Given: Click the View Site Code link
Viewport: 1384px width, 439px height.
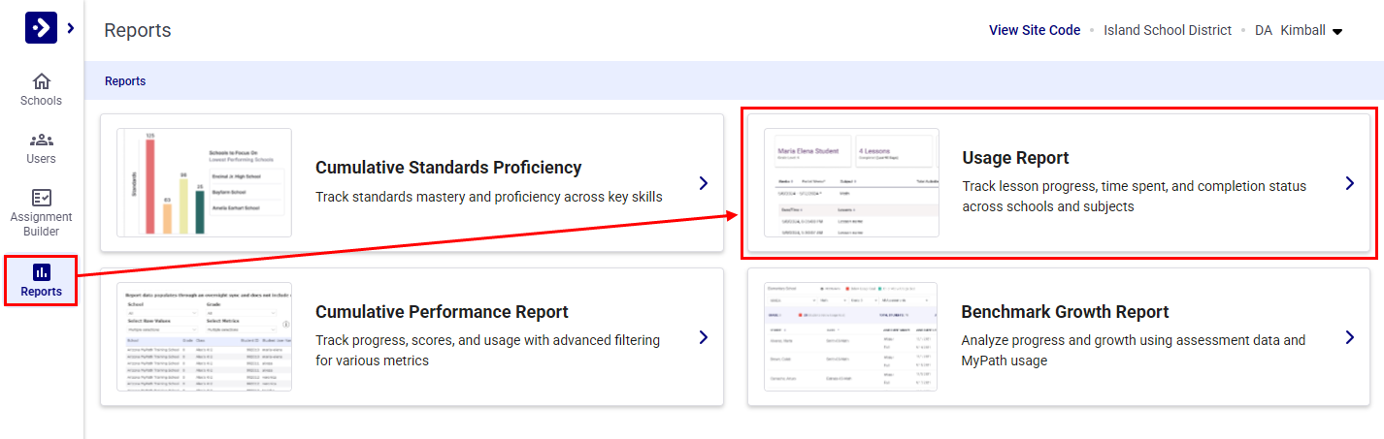Looking at the screenshot, I should tap(1034, 30).
